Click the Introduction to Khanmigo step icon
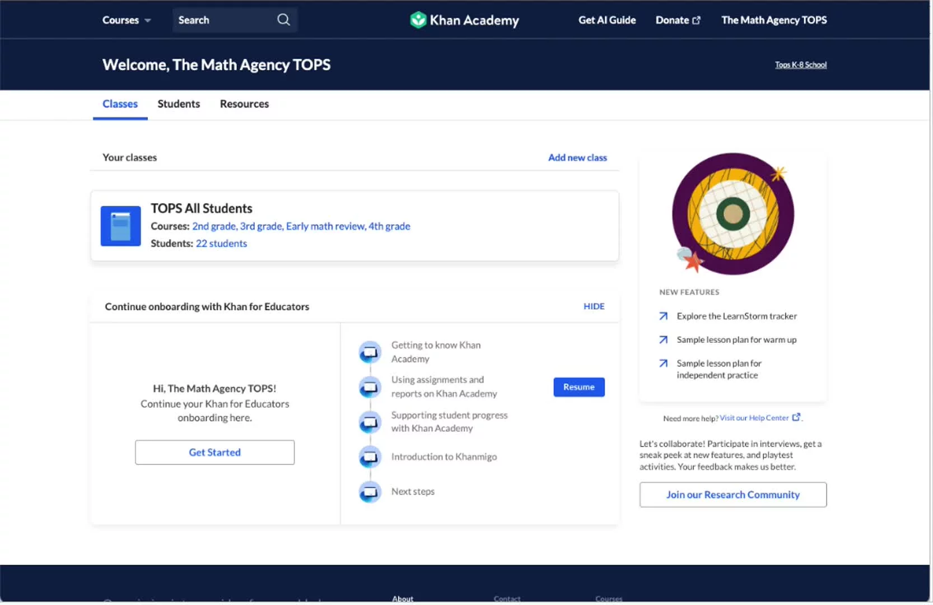Image resolution: width=933 pixels, height=605 pixels. (x=370, y=457)
